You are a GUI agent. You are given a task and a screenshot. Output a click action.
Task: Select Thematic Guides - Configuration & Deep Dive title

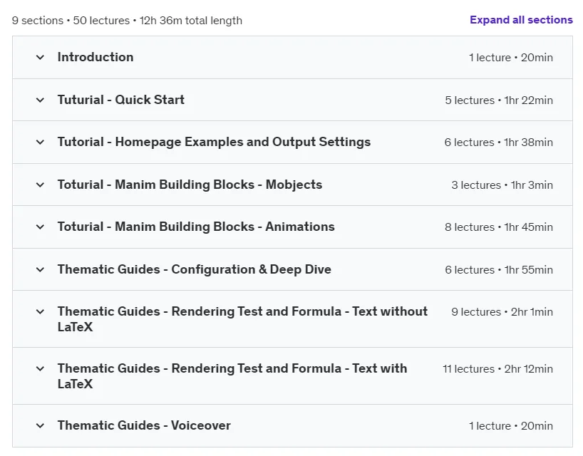pyautogui.click(x=194, y=269)
